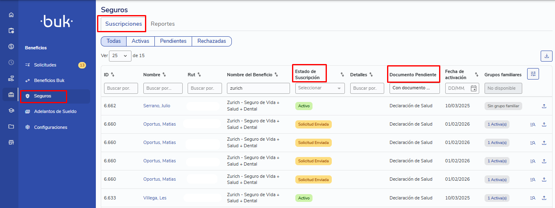Click the dollar coin icon in sidebar

11,46
